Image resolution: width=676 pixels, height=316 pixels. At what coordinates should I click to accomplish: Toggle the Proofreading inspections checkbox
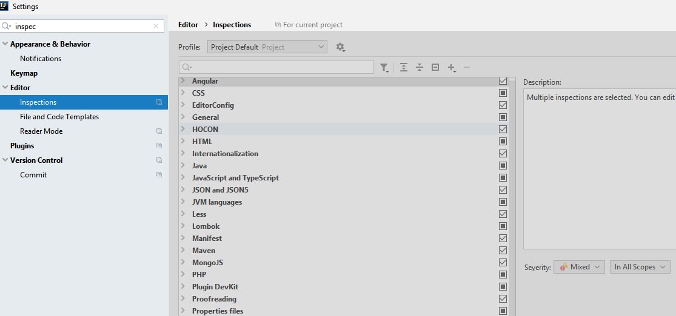(x=503, y=299)
